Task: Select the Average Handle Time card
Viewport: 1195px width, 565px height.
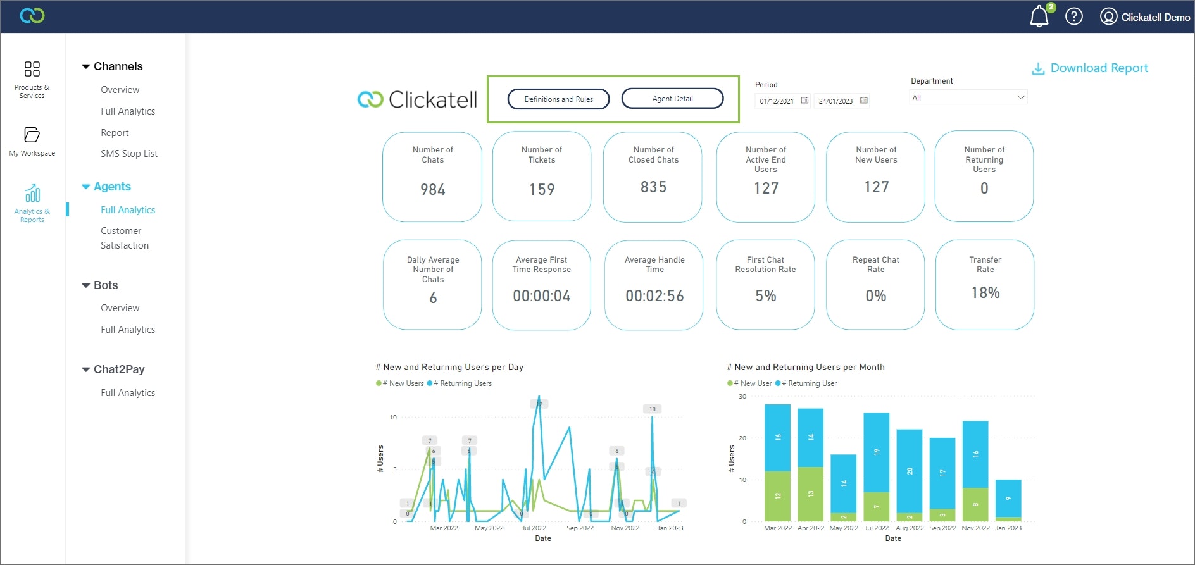Action: coord(654,285)
